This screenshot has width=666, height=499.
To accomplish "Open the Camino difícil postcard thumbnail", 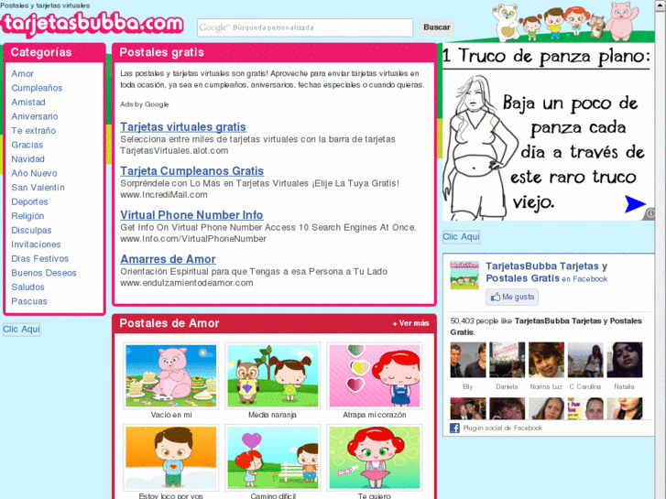I will tap(272, 458).
